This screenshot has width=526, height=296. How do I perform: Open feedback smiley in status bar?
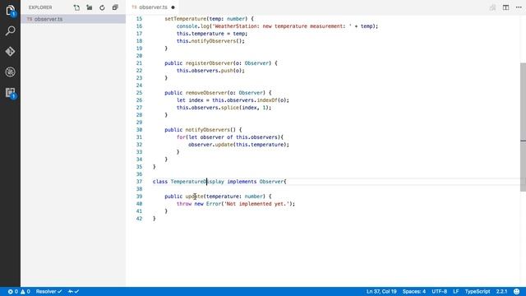click(x=517, y=292)
